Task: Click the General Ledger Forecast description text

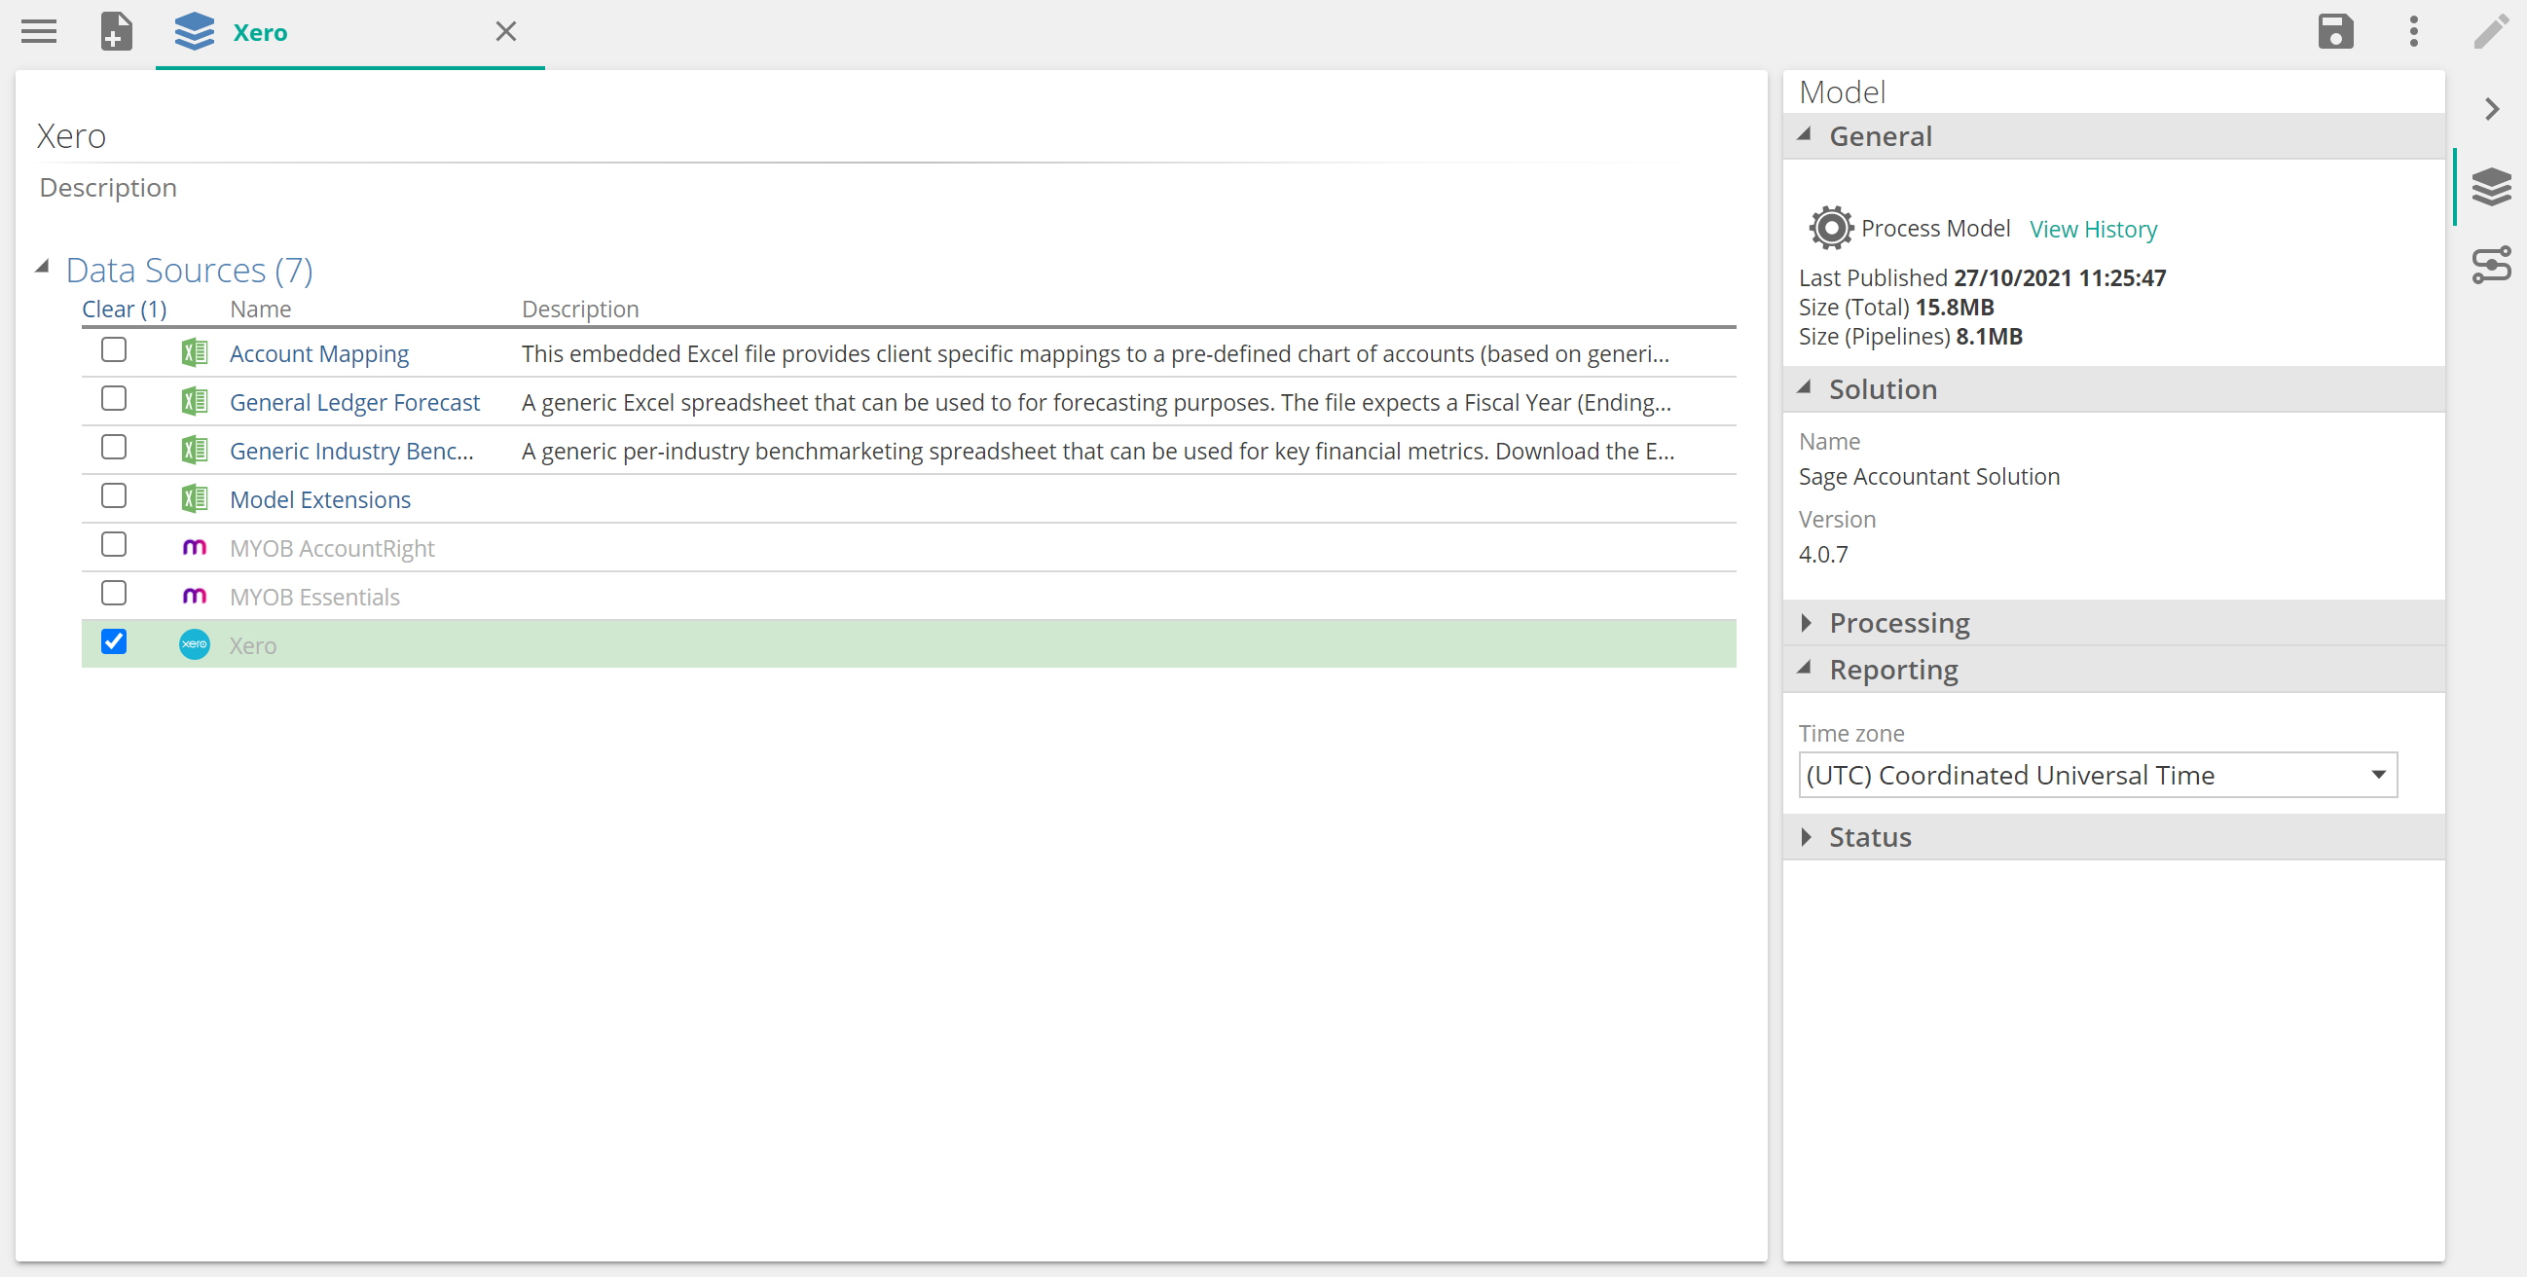Action: [1096, 402]
